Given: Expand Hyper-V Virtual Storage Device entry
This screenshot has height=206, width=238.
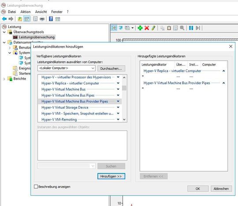Looking at the screenshot, I should click(118, 107).
